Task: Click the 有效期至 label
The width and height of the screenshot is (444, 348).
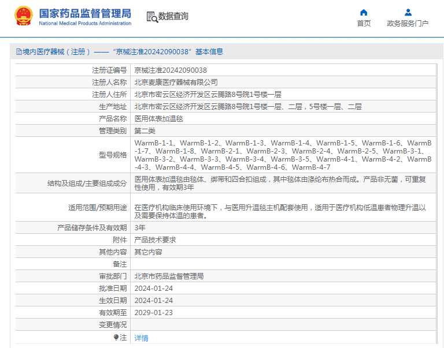Action: pyautogui.click(x=113, y=313)
